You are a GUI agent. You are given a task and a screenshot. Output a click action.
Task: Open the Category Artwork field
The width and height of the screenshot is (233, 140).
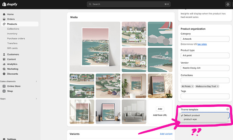click(205, 39)
